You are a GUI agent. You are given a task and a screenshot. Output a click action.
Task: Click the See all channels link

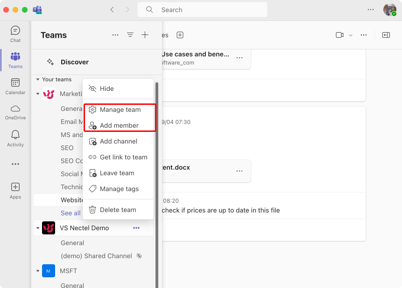(71, 213)
